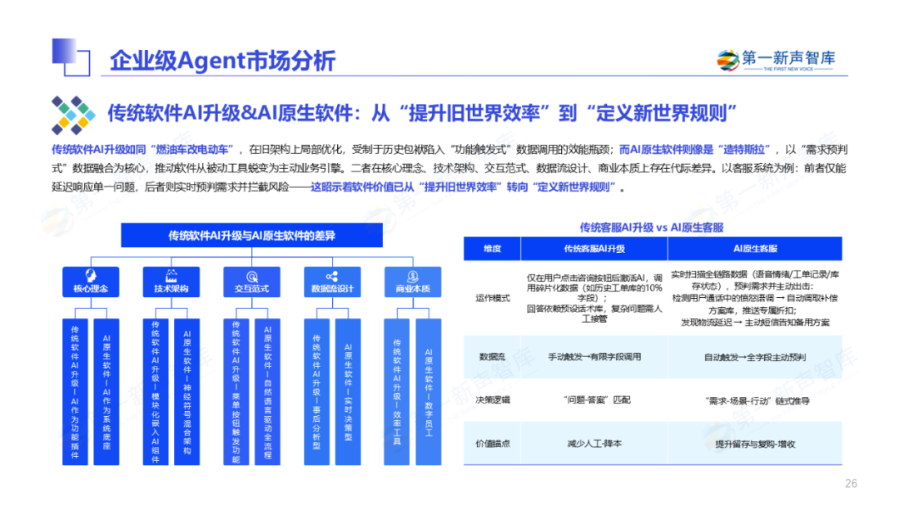The image size is (899, 506).
Task: Select the 交互范式 box
Action: coord(251,281)
